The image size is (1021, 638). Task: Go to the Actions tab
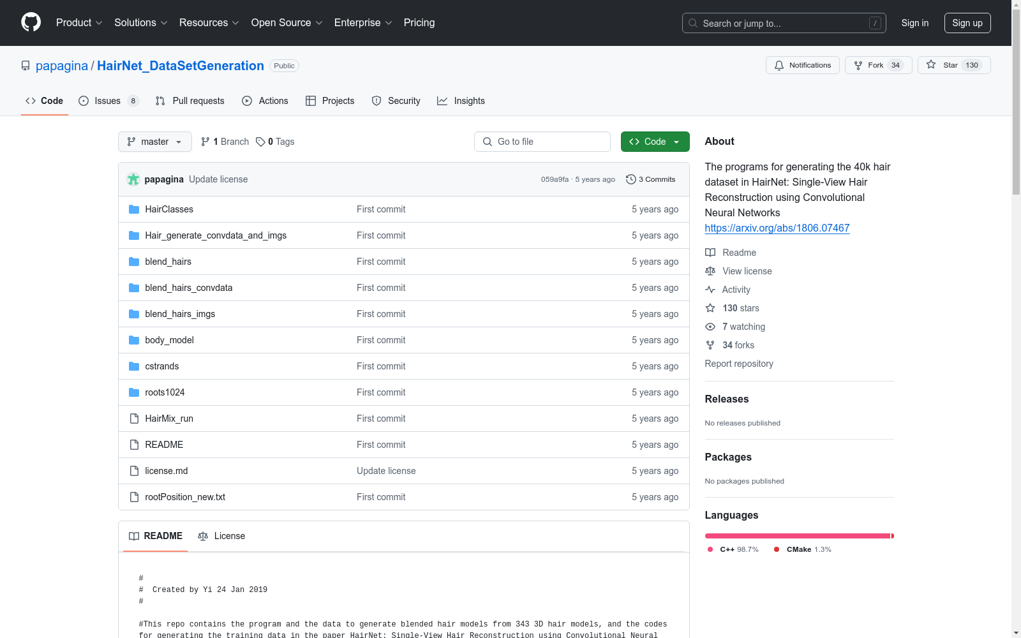coord(265,101)
